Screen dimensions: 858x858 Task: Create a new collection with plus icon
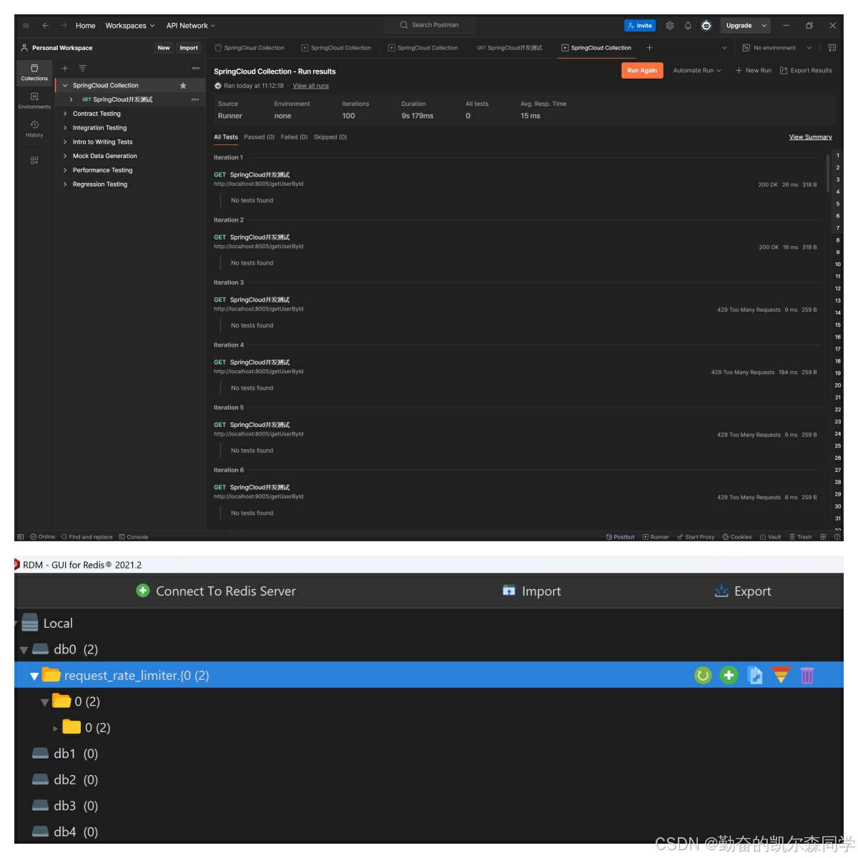click(x=65, y=68)
